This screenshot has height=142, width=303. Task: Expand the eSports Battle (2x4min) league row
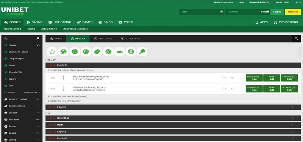coord(173,96)
